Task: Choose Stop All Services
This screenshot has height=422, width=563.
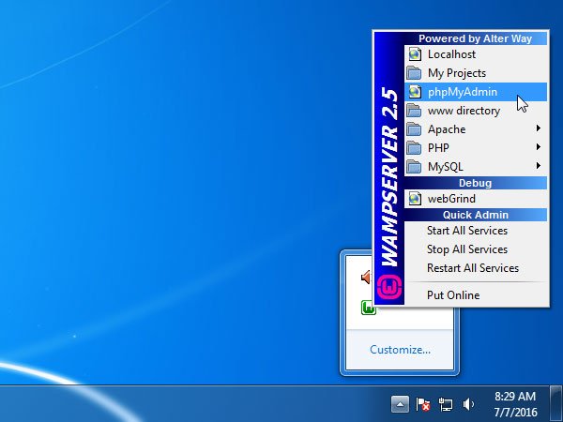Action: [x=476, y=249]
